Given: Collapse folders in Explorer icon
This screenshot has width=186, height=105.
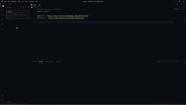Looking at the screenshot, I should coord(28,7).
